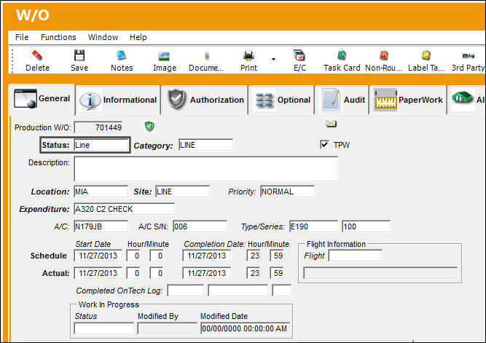This screenshot has width=486, height=343.
Task: Click the Actual Start Date field
Action: pos(98,273)
